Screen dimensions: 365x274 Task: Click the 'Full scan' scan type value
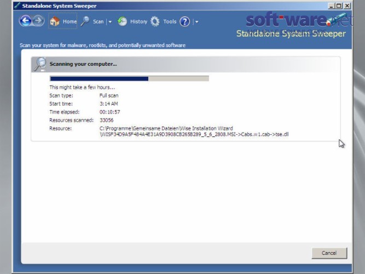click(109, 95)
